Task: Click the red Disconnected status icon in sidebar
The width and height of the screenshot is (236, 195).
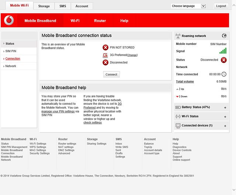Action: point(224,60)
